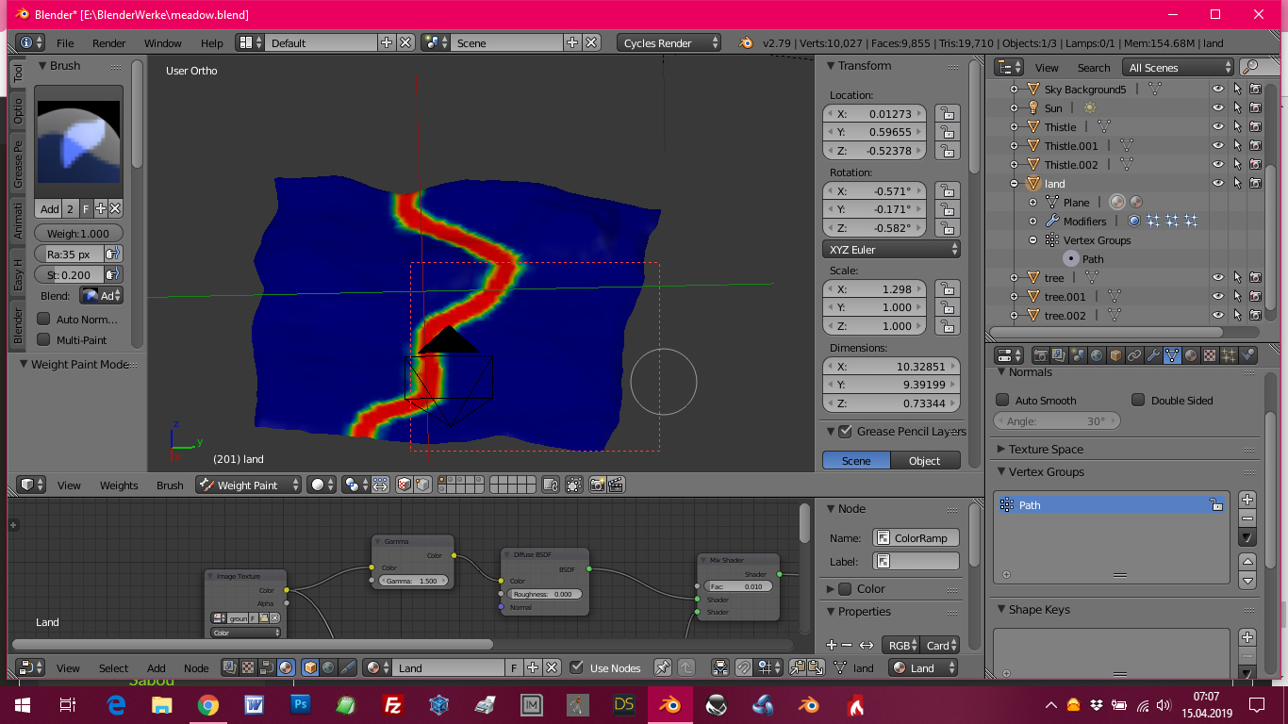The width and height of the screenshot is (1288, 724).
Task: Open the Render menu in the top bar
Action: (108, 42)
